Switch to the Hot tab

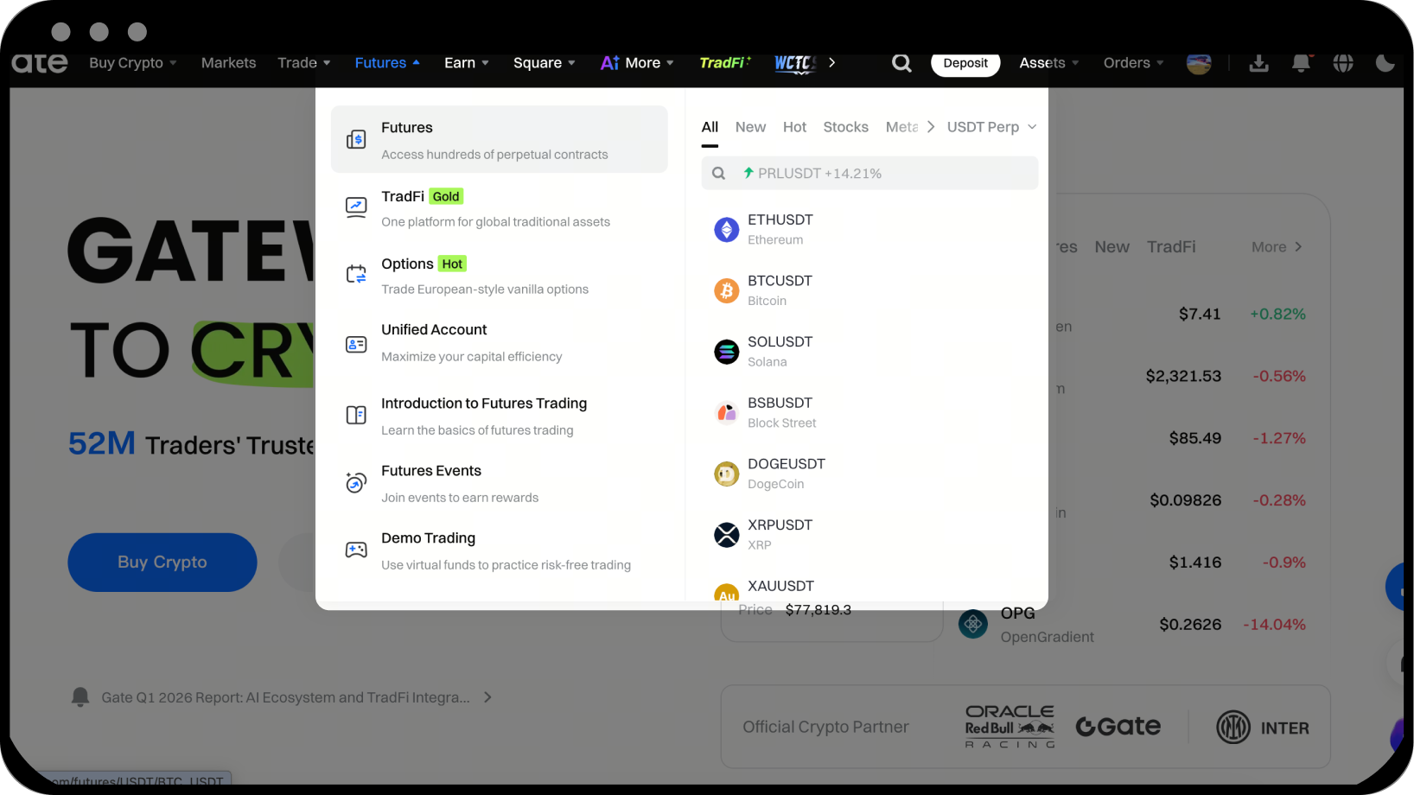coord(794,127)
